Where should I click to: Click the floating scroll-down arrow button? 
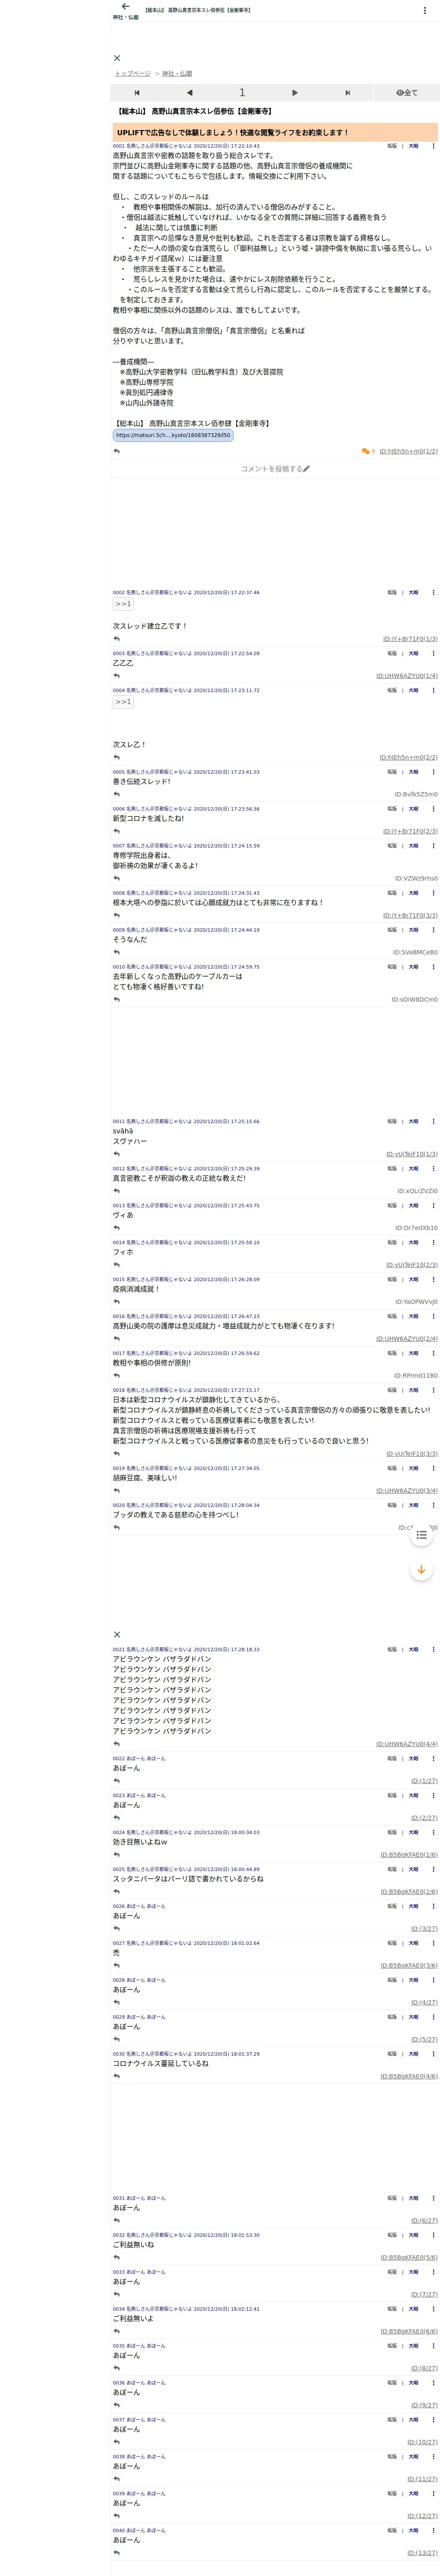tap(421, 1569)
